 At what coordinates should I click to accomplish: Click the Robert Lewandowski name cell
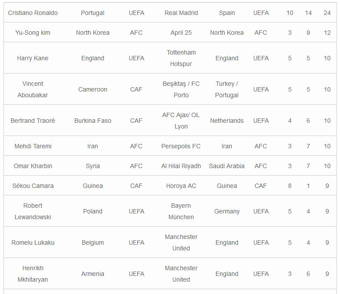[x=33, y=211]
